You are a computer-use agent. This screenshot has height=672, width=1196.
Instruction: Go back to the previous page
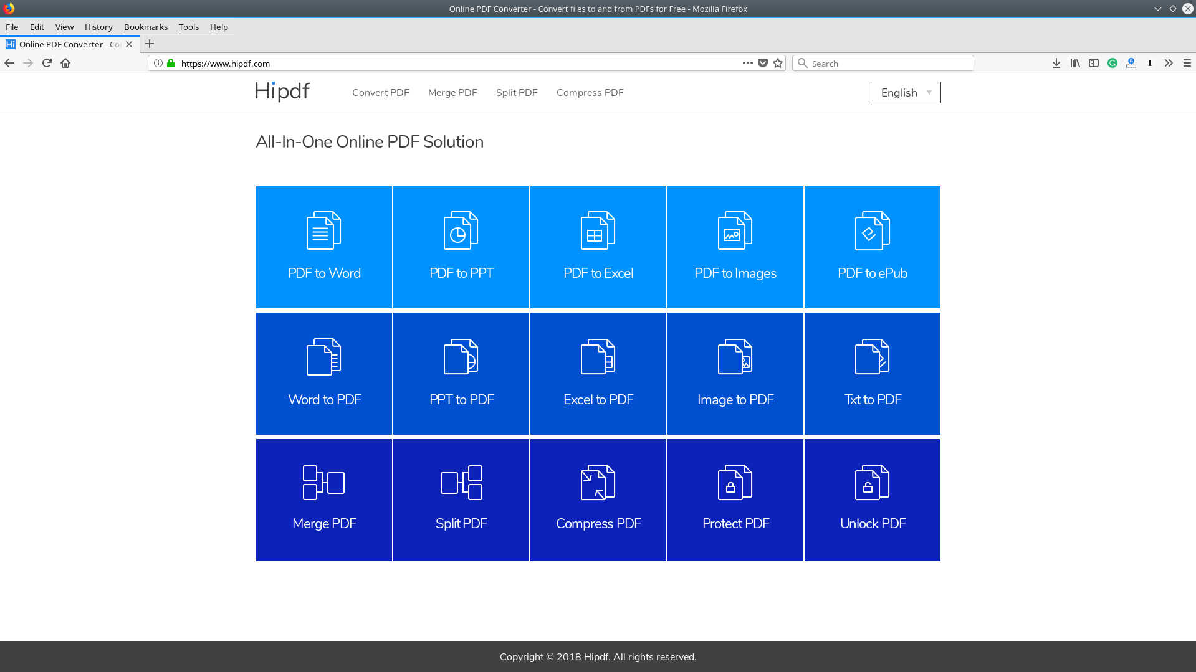(x=9, y=63)
